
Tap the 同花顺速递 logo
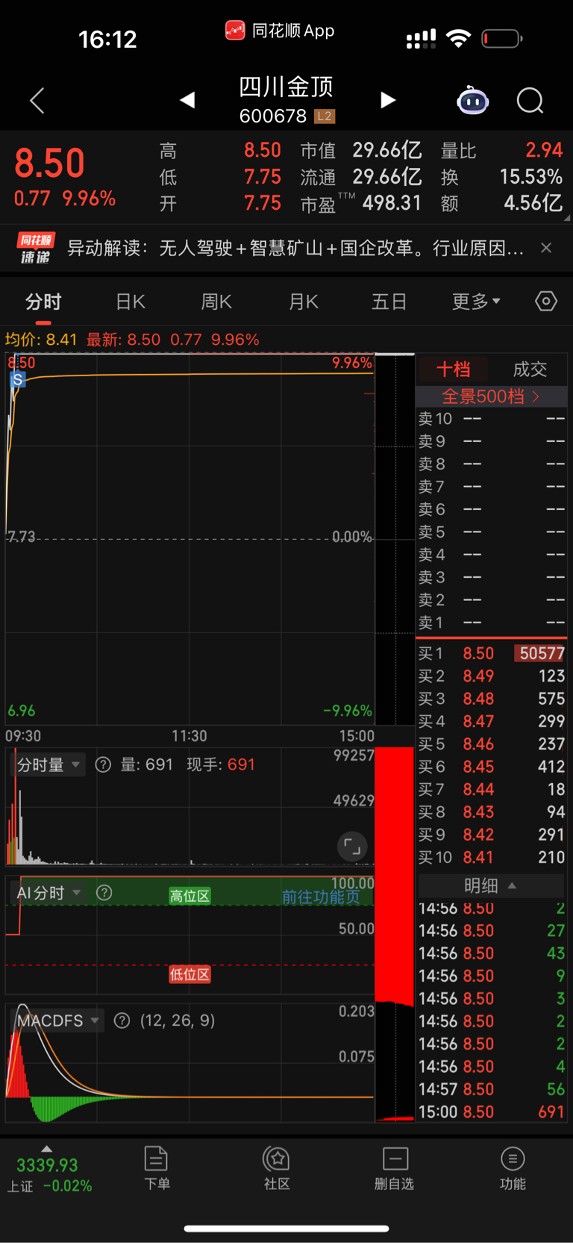pos(36,249)
